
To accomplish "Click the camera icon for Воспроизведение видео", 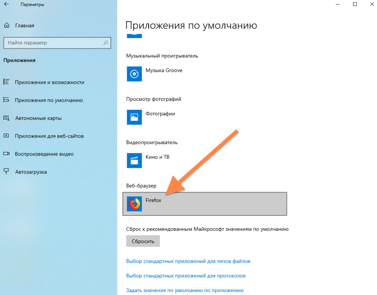I will (6, 154).
